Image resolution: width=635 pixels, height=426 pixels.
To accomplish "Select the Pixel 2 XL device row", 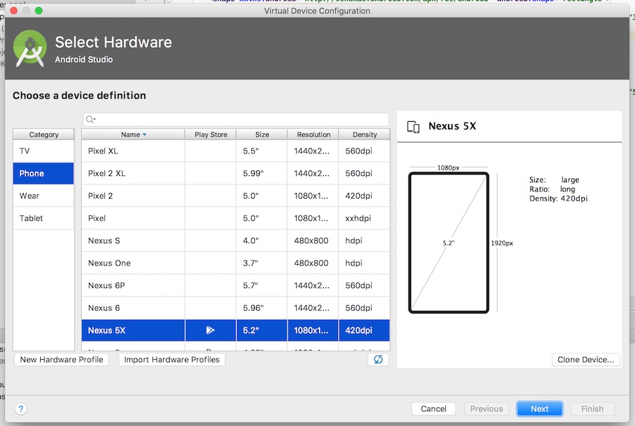I will (236, 173).
